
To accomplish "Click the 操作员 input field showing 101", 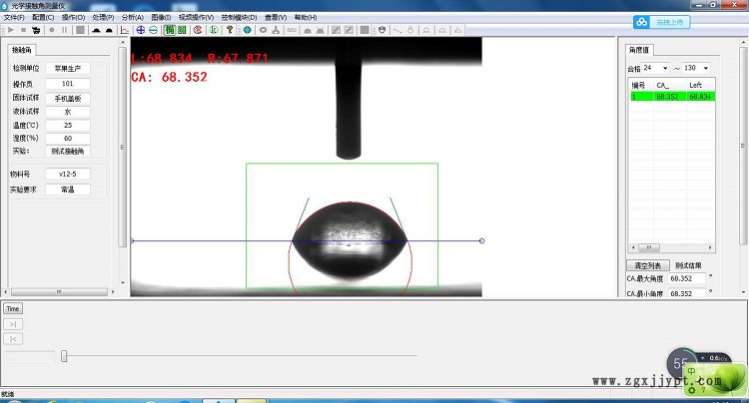I will pyautogui.click(x=67, y=84).
